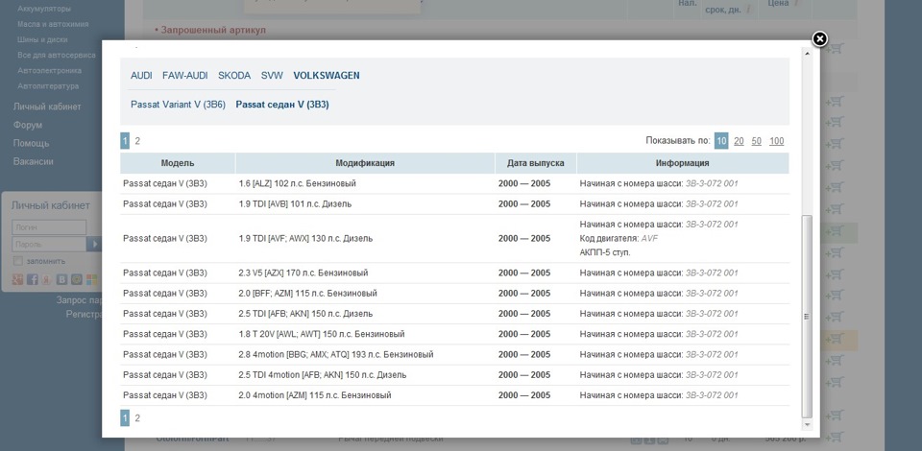The image size is (922, 451).
Task: Sign in with Facebook icon
Action: click(x=33, y=279)
